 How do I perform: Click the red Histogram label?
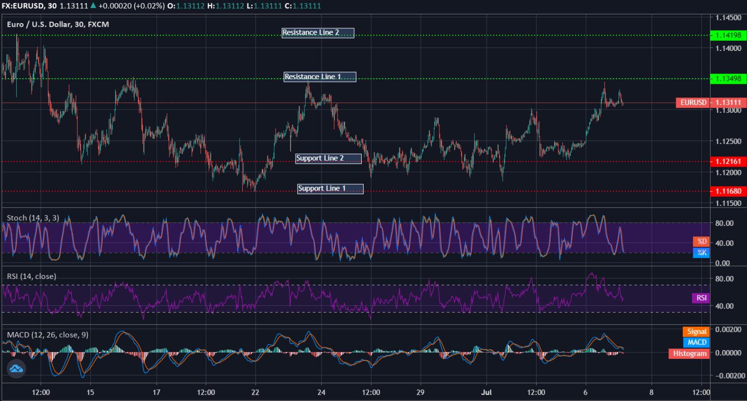click(x=689, y=353)
